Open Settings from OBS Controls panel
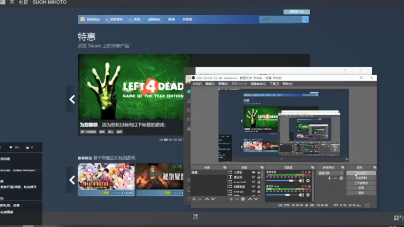Image resolution: width=404 pixels, height=227 pixels. (361, 188)
